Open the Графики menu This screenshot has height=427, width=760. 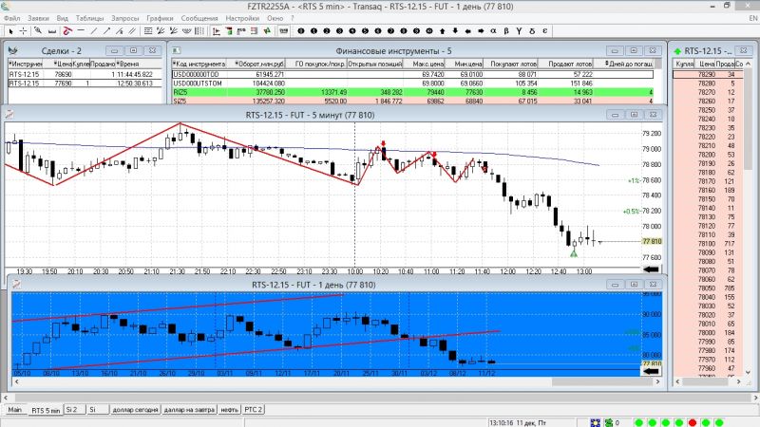[160, 18]
